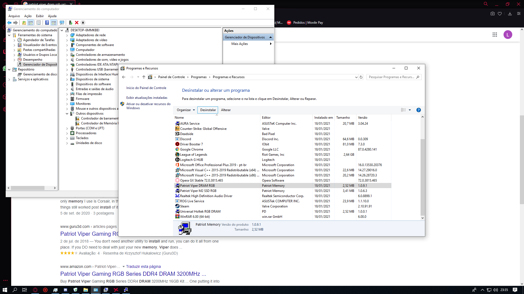Viewport: 524px width, 294px height.
Task: Click the Desinstalar button
Action: pyautogui.click(x=208, y=110)
